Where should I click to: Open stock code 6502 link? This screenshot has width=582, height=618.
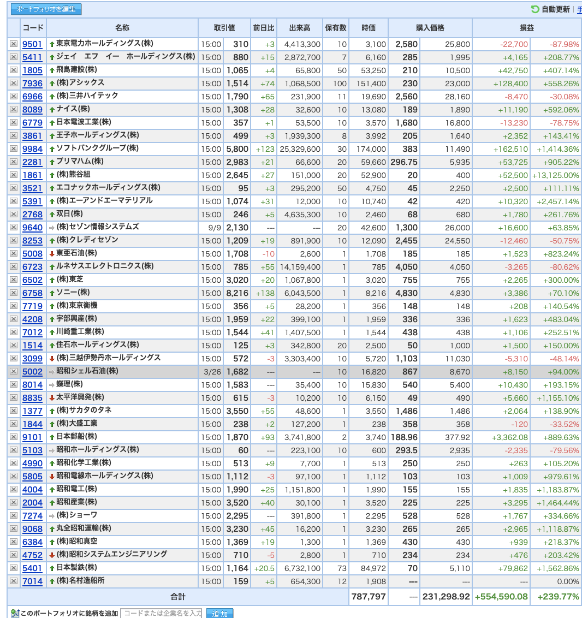click(x=32, y=280)
